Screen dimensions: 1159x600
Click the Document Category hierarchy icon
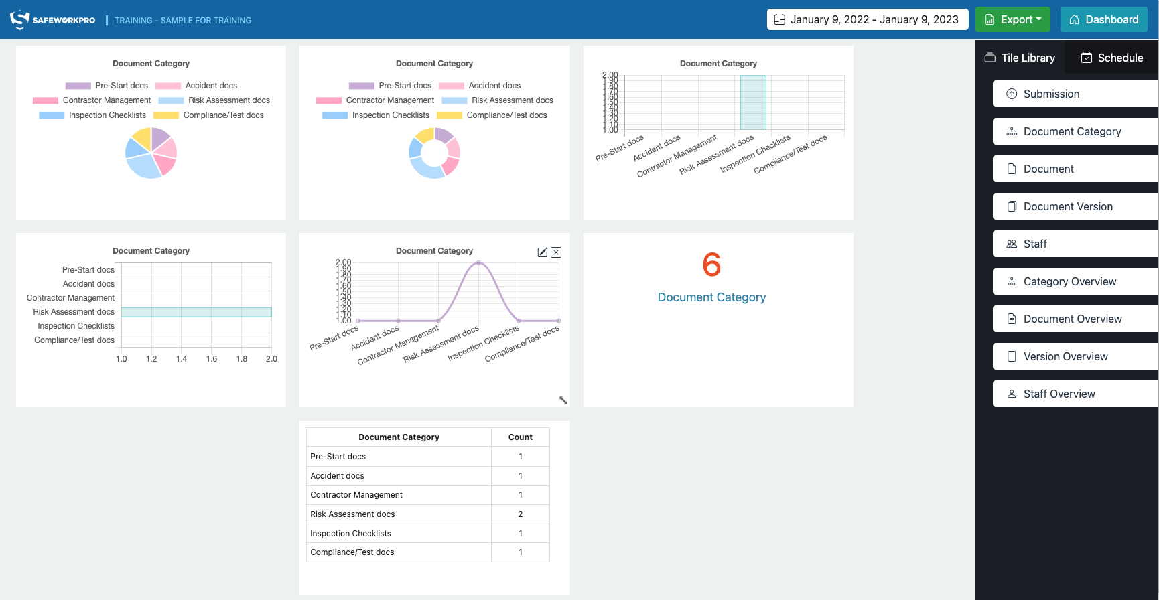[1012, 131]
